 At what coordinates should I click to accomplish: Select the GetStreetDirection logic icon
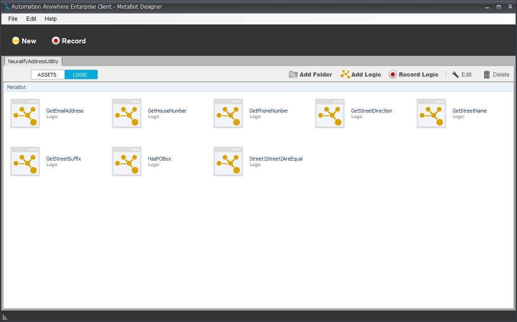click(330, 113)
